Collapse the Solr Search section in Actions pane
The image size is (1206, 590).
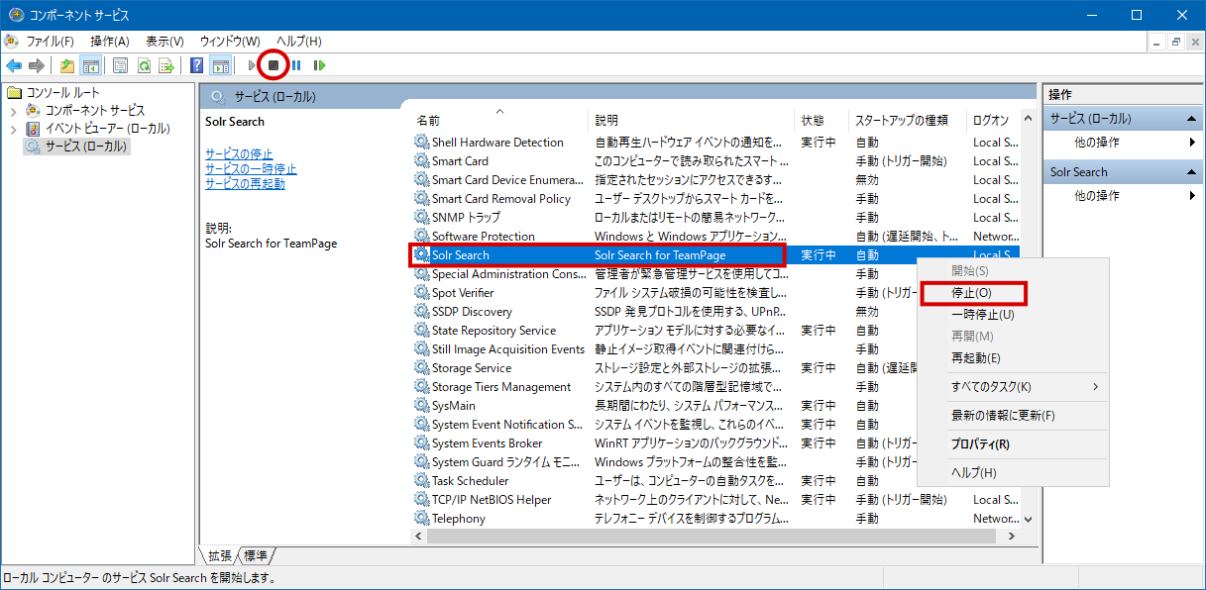[x=1194, y=172]
